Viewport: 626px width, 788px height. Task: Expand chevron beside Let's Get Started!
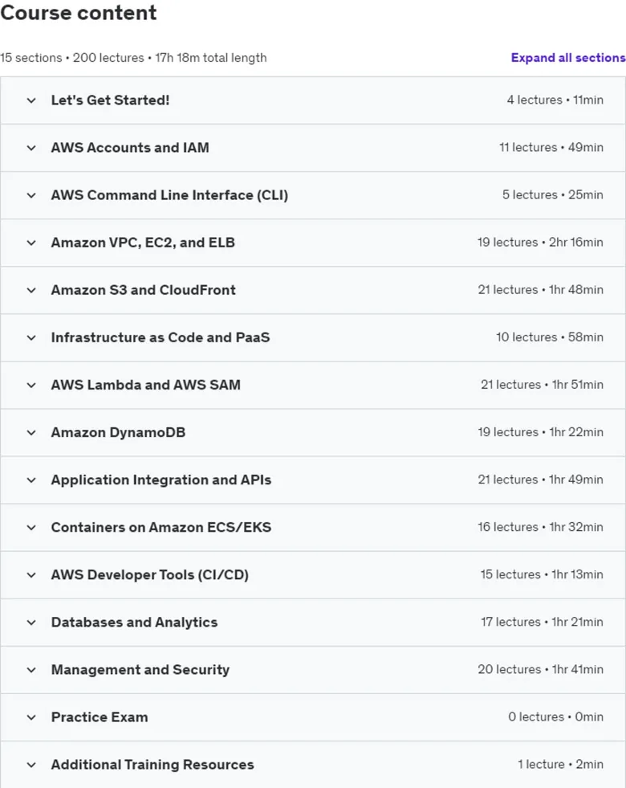tap(31, 100)
